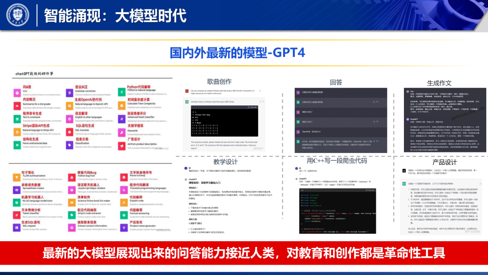The height and width of the screenshot is (275, 488).
Task: Click the orange Natural language to OpenAI API icon
Action: coord(70,106)
